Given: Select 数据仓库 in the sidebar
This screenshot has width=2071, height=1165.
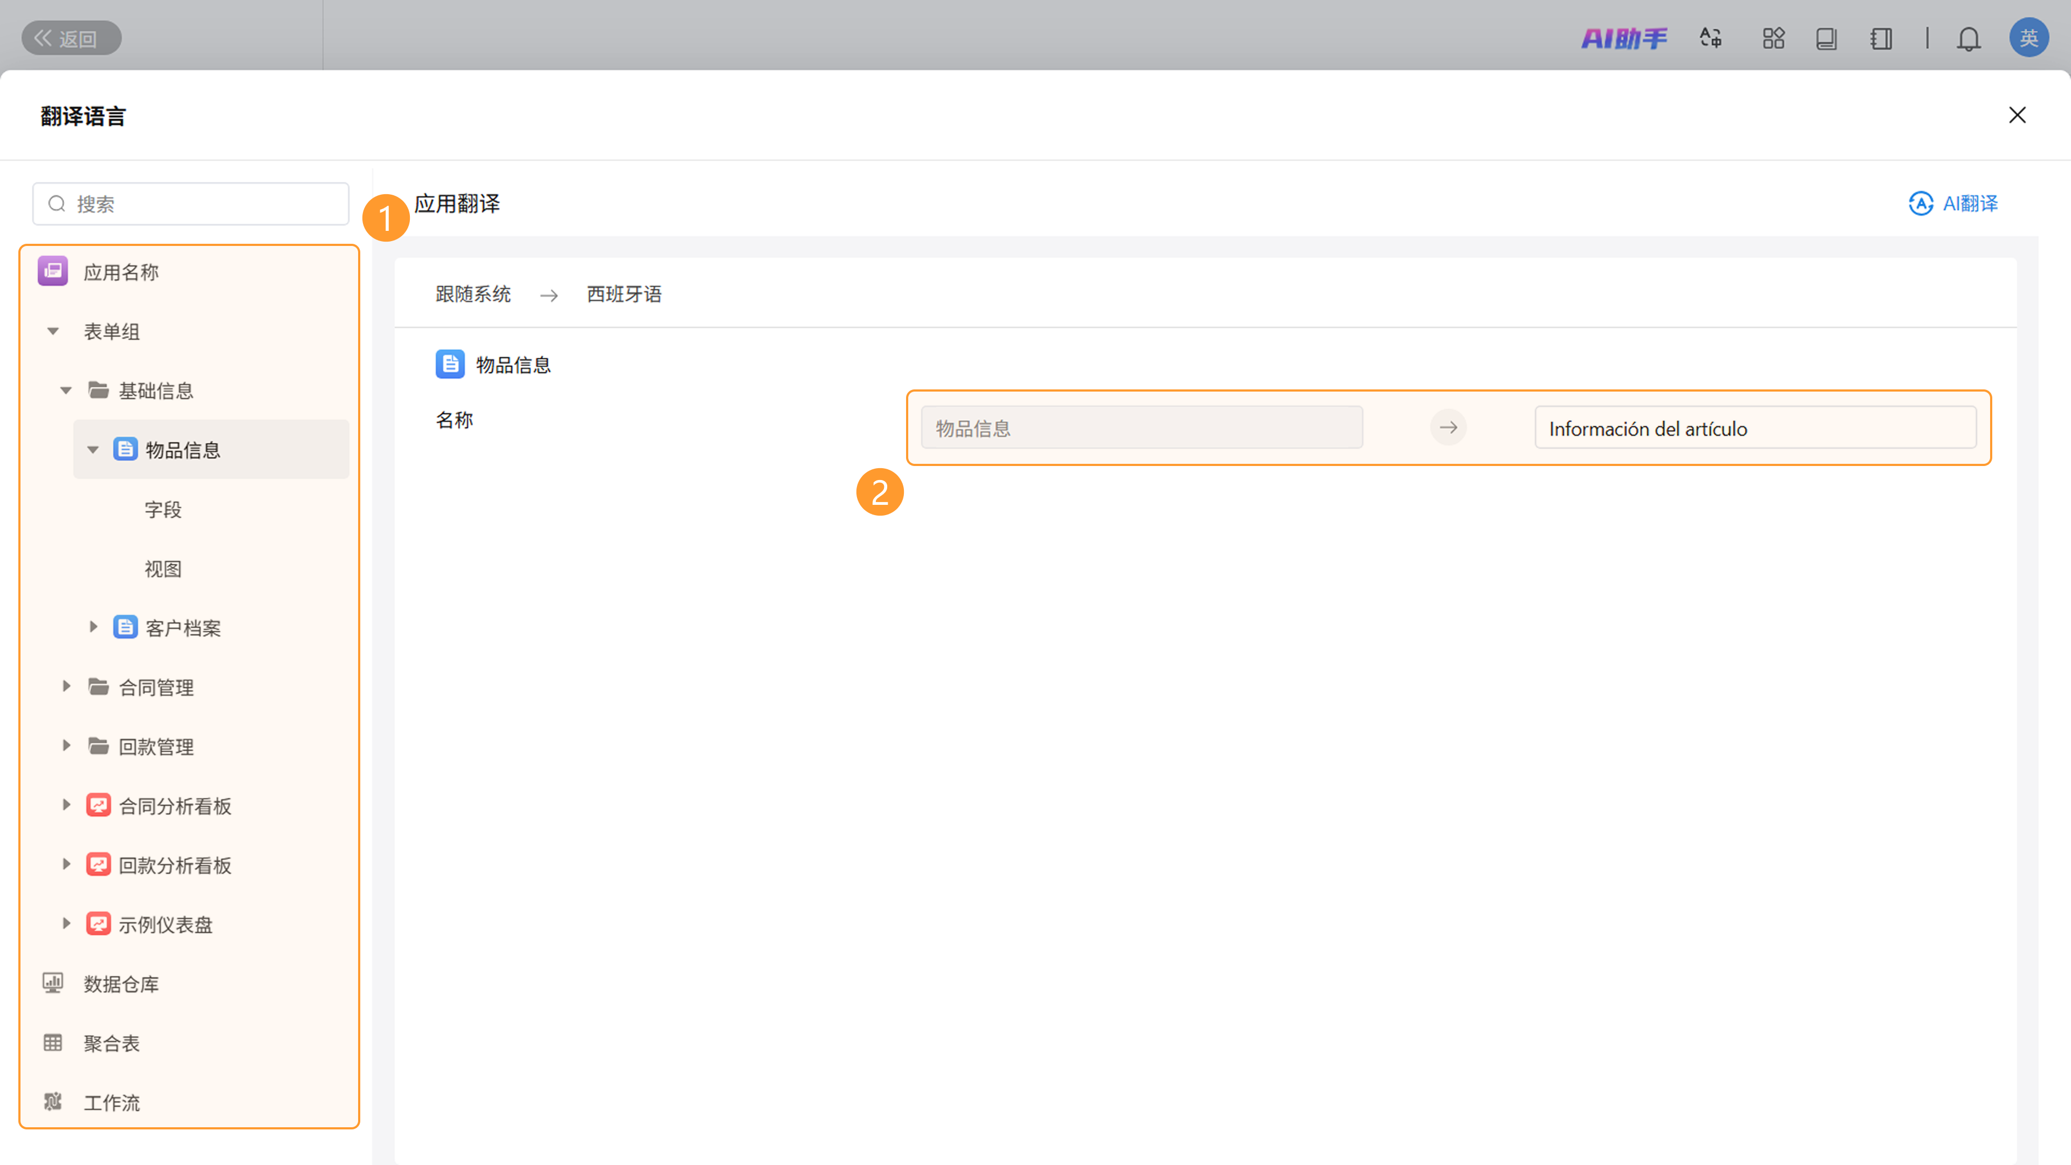Looking at the screenshot, I should tap(121, 984).
